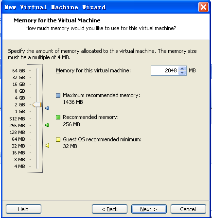Click the yellow Guest OS minimum legend square

coord(58,139)
